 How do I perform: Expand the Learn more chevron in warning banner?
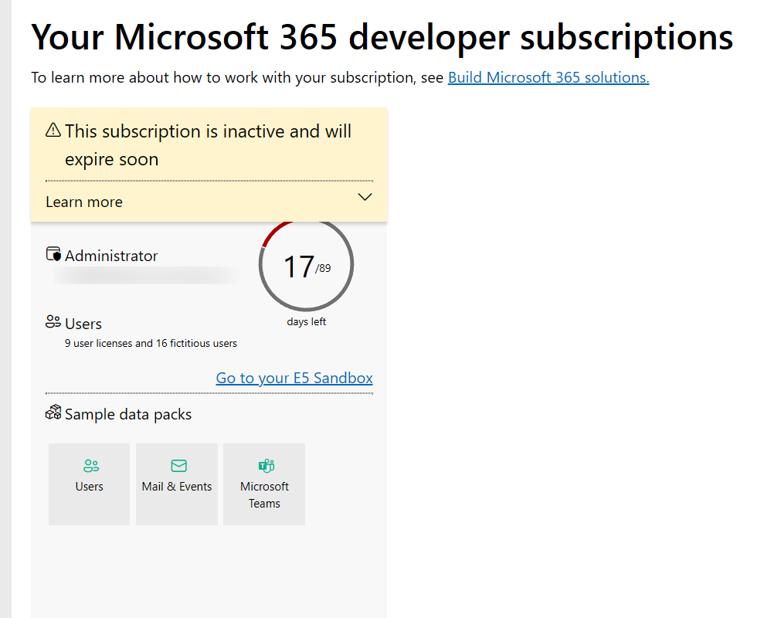point(365,197)
